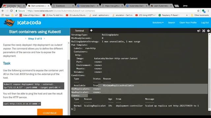Viewport: 211px width, 118px height.
Task: Bookmark this page with the star icon
Action: click(x=198, y=11)
